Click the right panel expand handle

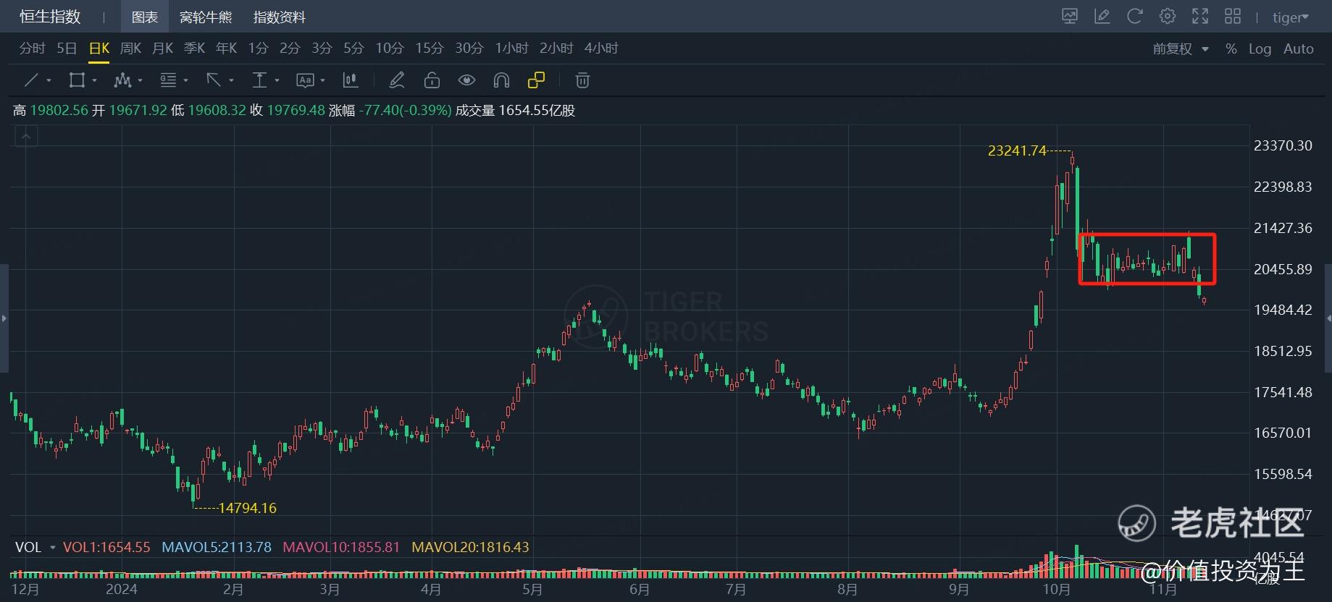click(x=1328, y=318)
